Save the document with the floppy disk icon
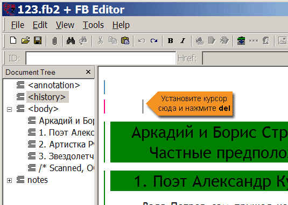 [x=38, y=40]
